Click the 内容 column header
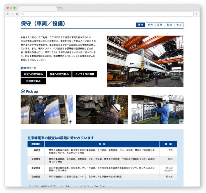The height and width of the screenshot is (193, 206). click(102, 144)
